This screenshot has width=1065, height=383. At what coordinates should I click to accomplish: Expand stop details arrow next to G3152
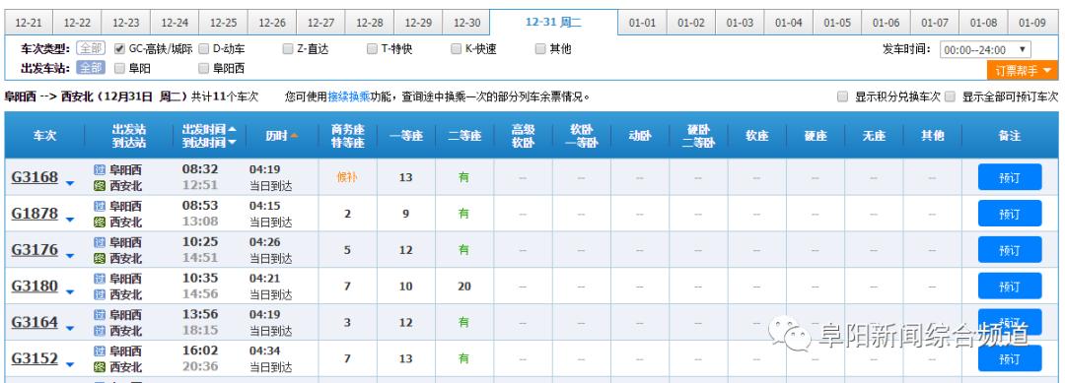click(70, 364)
